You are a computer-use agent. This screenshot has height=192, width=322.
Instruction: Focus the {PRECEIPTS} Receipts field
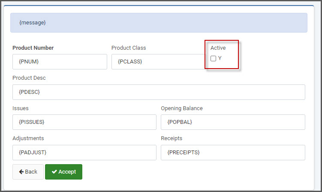[233, 153]
